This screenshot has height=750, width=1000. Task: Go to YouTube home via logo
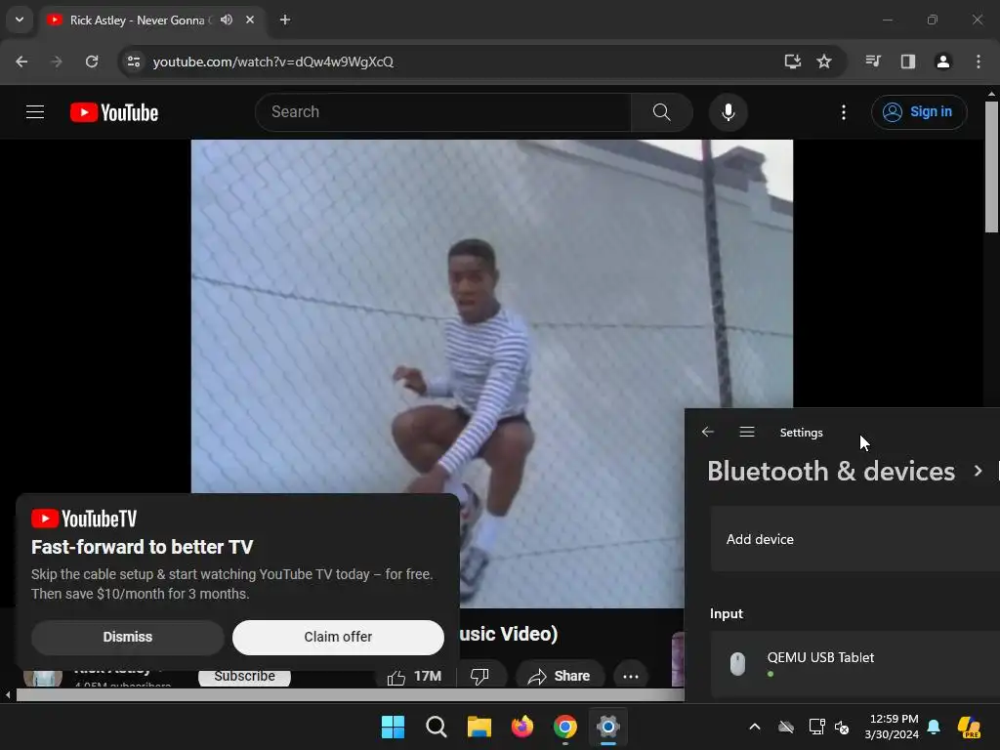tap(114, 112)
